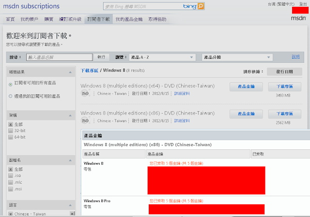Open the 產品 A - Z browse dropdown

pos(162,58)
